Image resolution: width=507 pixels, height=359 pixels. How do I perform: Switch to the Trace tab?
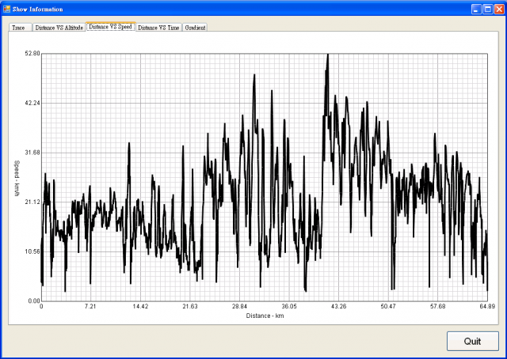[x=21, y=28]
